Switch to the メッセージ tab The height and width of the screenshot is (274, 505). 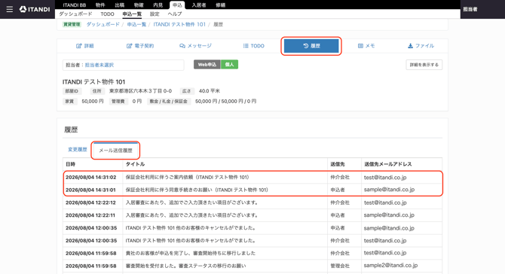click(x=195, y=46)
